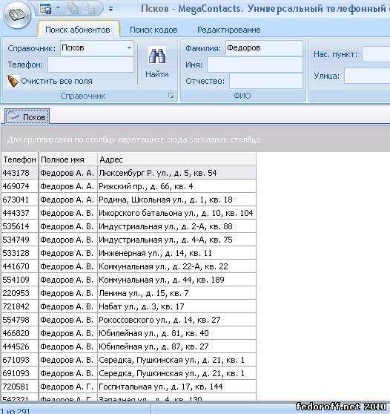Focus the Имя input field
The image size is (390, 414).
point(254,65)
